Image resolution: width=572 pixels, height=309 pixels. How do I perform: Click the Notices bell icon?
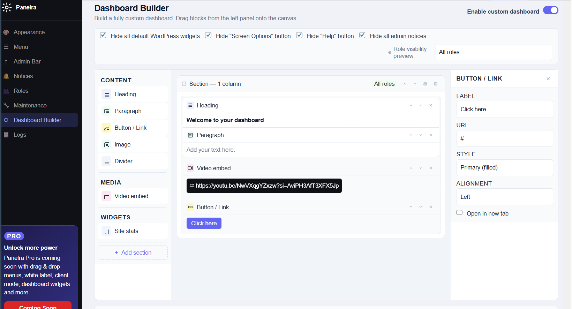[x=6, y=76]
